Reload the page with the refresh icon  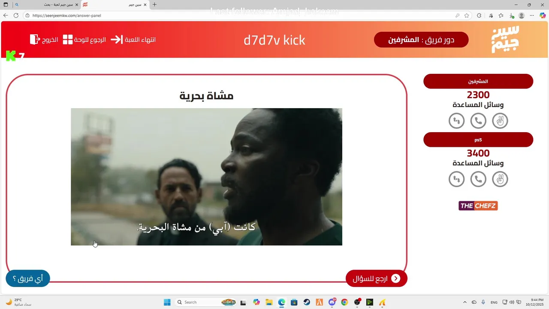[x=16, y=15]
